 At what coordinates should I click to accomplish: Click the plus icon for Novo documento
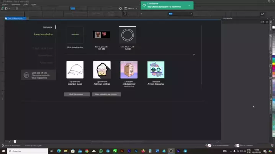point(75,35)
